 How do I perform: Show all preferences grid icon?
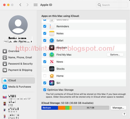point(35,5)
